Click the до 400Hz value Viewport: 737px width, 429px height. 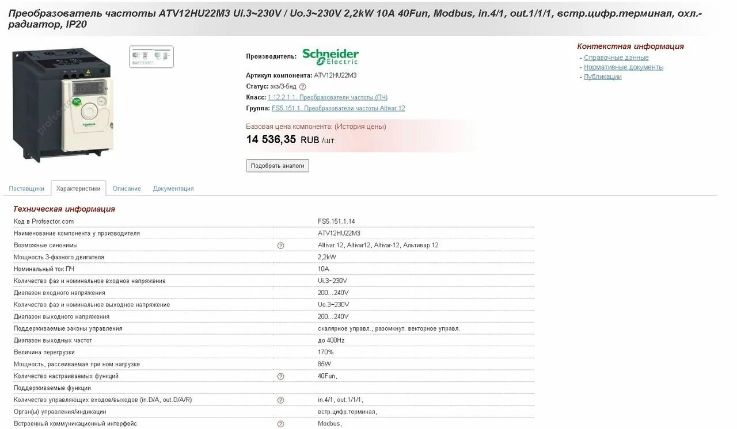click(331, 340)
